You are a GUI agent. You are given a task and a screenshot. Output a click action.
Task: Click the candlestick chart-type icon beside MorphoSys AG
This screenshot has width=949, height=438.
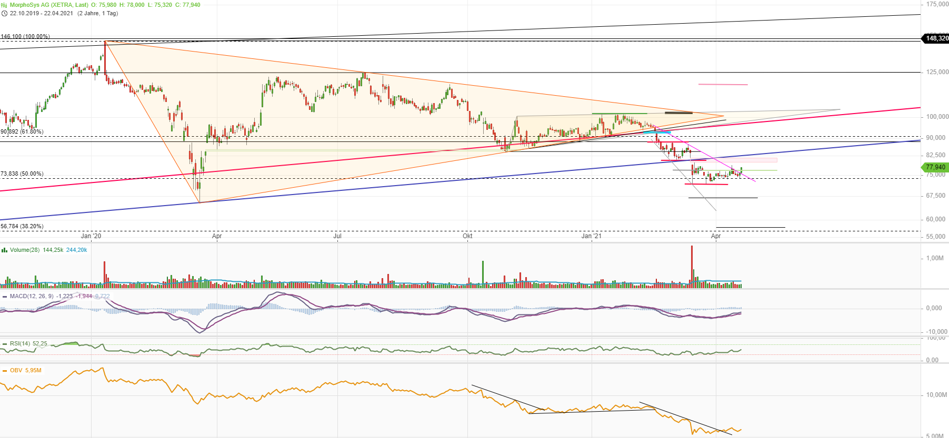click(4, 5)
